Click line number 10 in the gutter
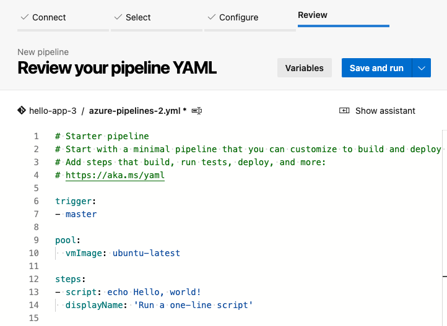447x326 pixels. (34, 253)
